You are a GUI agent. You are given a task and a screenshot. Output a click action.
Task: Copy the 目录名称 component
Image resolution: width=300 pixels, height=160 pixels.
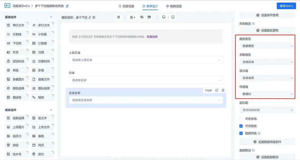pos(217,90)
